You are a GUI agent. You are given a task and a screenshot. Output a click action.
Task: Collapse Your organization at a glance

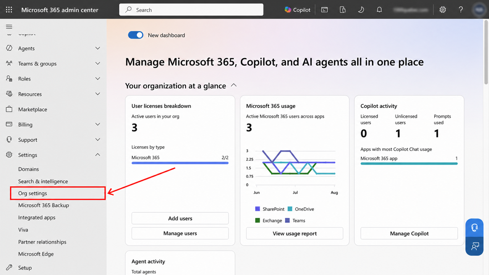(x=234, y=86)
